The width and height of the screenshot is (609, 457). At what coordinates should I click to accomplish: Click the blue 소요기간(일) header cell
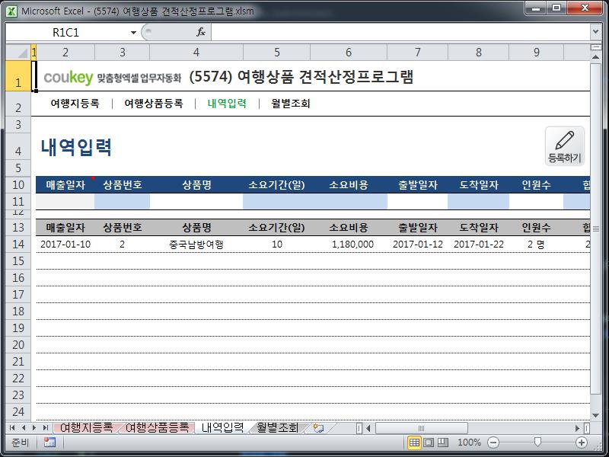point(276,185)
